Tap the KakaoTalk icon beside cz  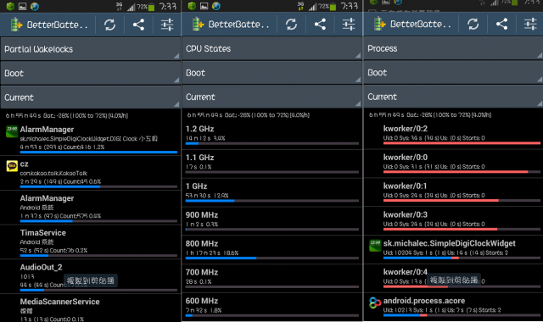pos(12,166)
